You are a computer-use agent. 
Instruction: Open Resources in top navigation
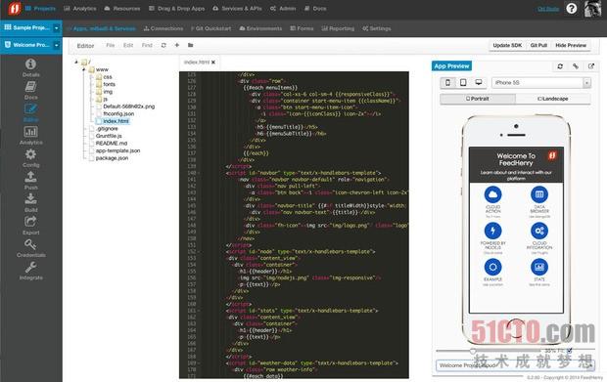[122, 8]
